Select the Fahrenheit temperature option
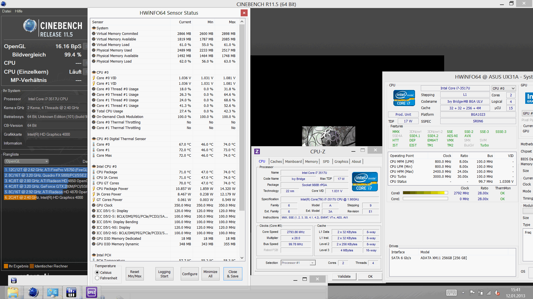 tap(97, 278)
